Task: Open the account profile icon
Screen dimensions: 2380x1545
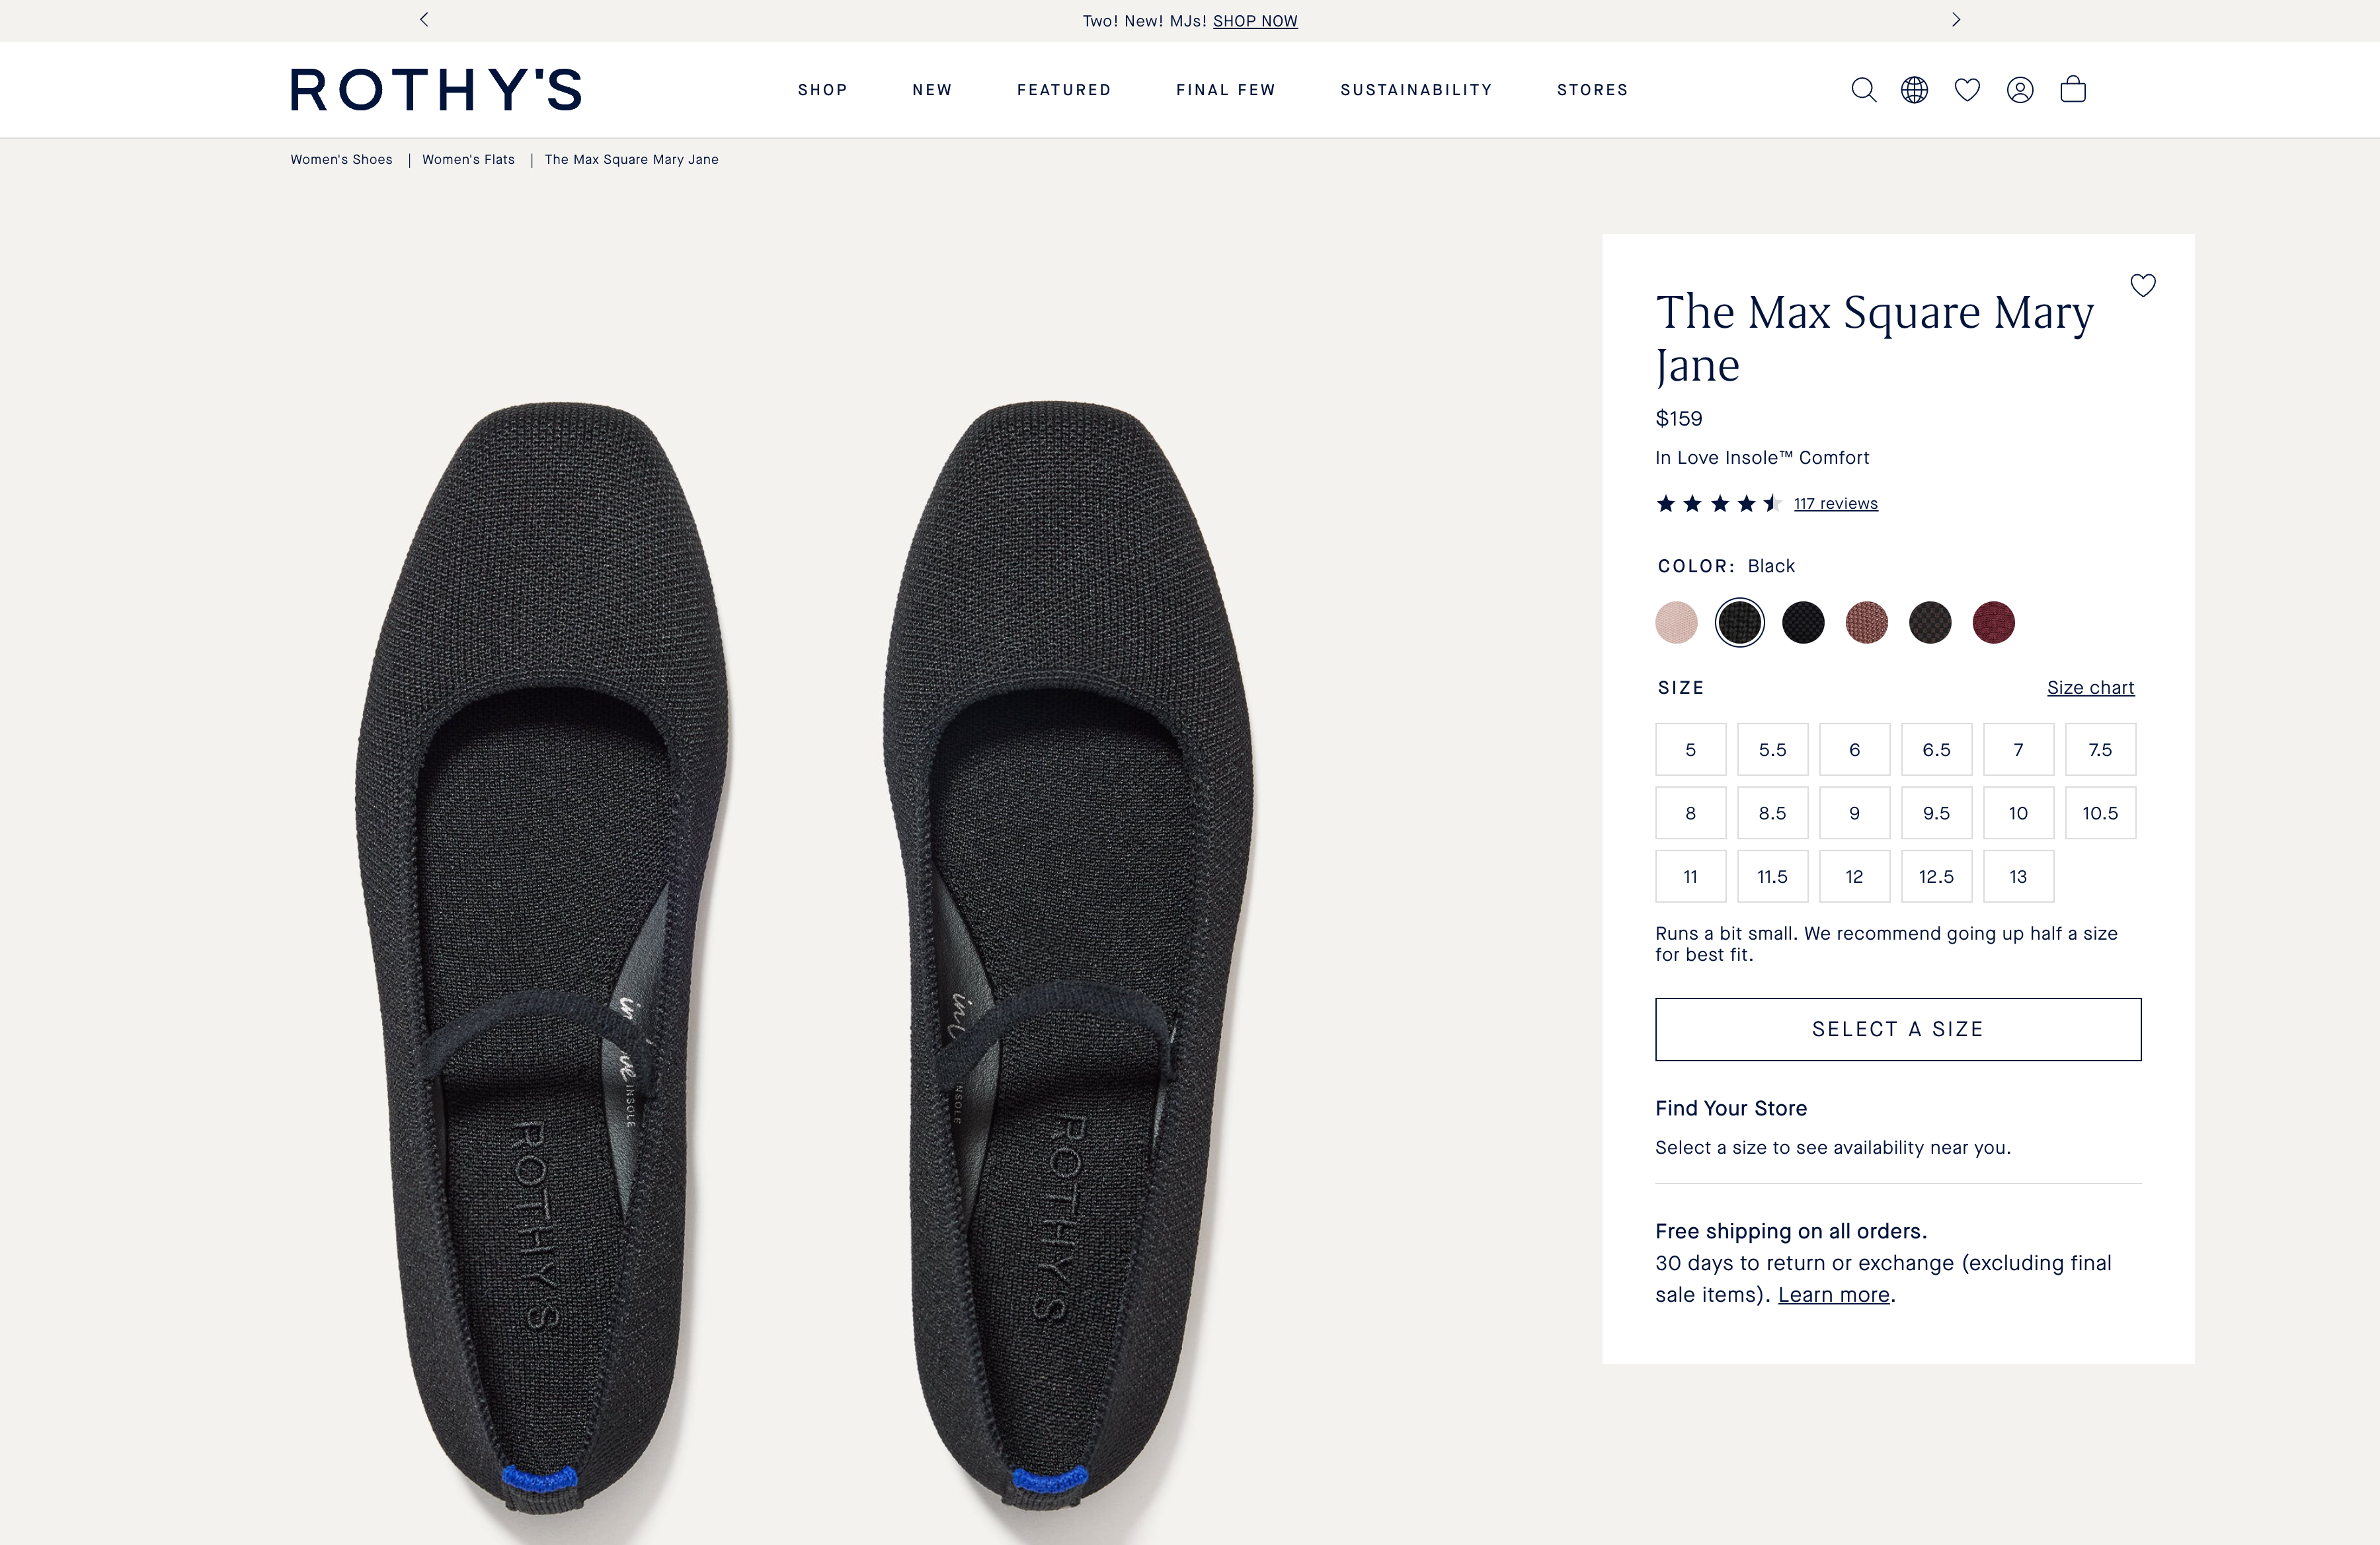Action: (2020, 90)
